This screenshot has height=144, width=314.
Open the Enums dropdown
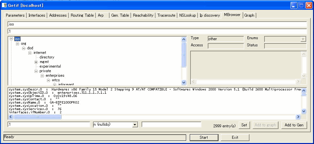tap(303, 39)
